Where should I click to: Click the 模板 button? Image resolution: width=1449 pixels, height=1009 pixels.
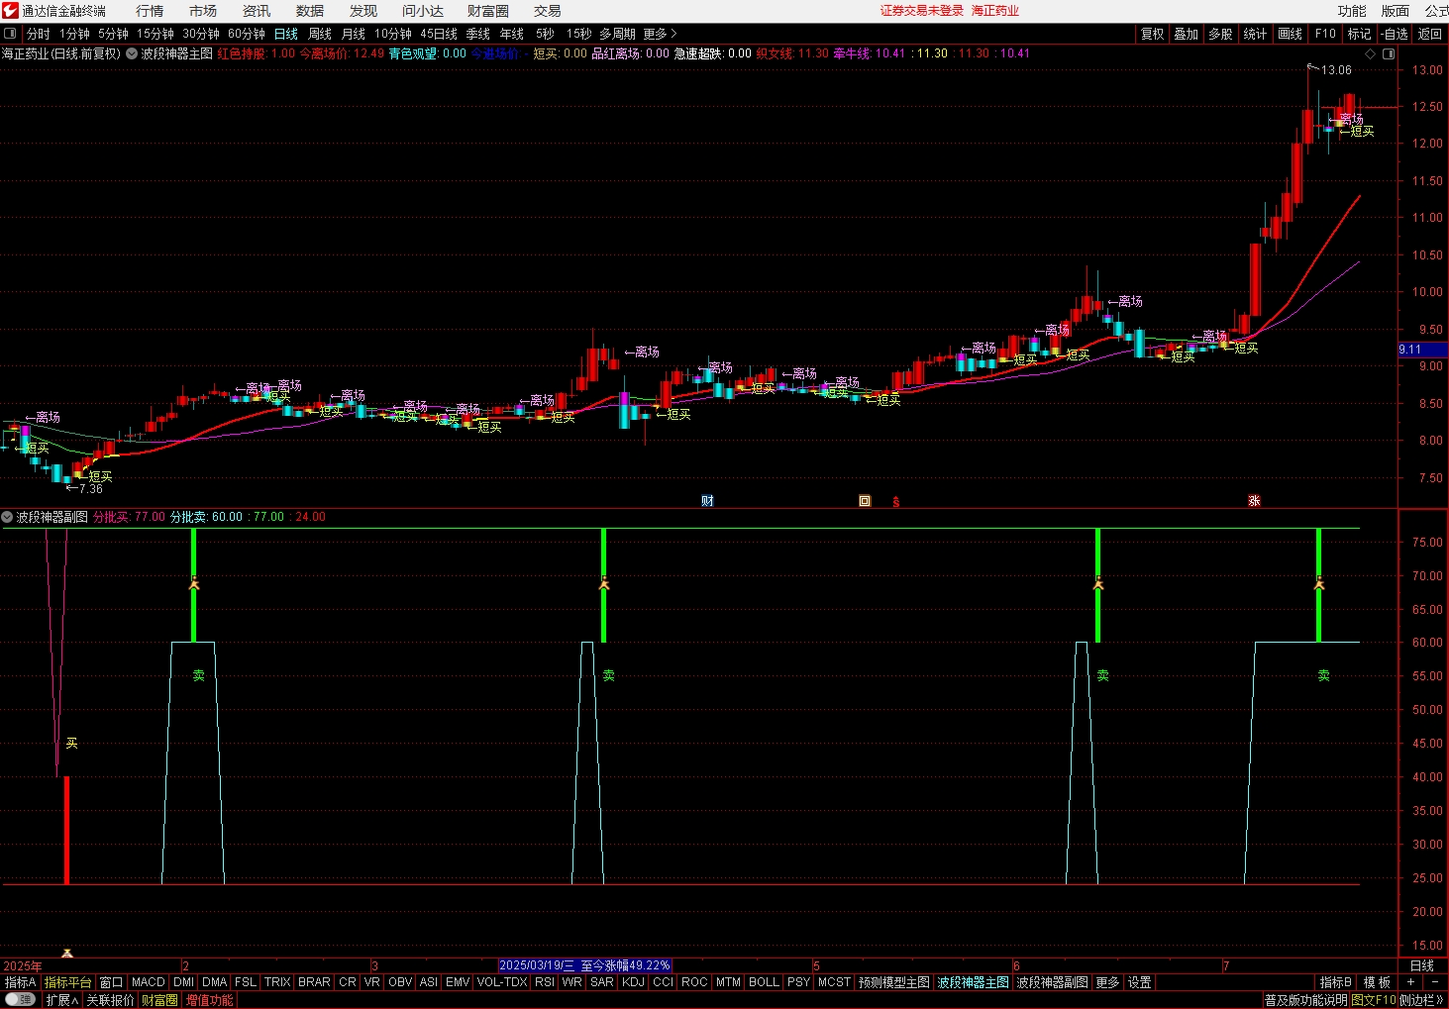[x=1377, y=982]
